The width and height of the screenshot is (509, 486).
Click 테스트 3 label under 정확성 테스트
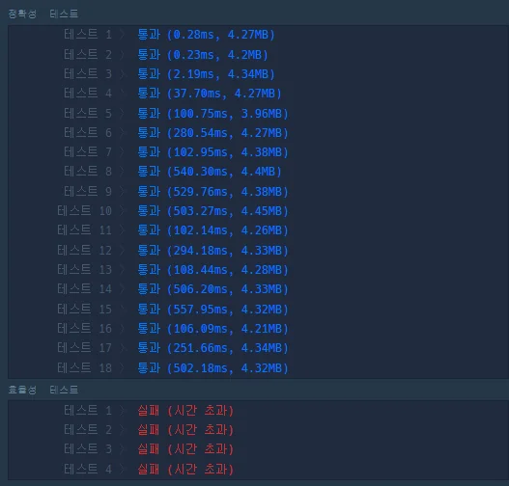pyautogui.click(x=88, y=74)
